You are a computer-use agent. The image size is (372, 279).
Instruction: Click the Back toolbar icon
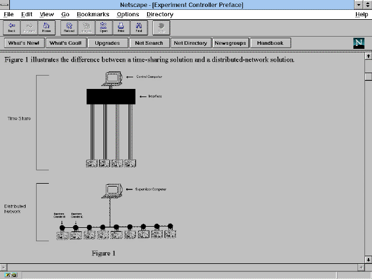point(12,28)
